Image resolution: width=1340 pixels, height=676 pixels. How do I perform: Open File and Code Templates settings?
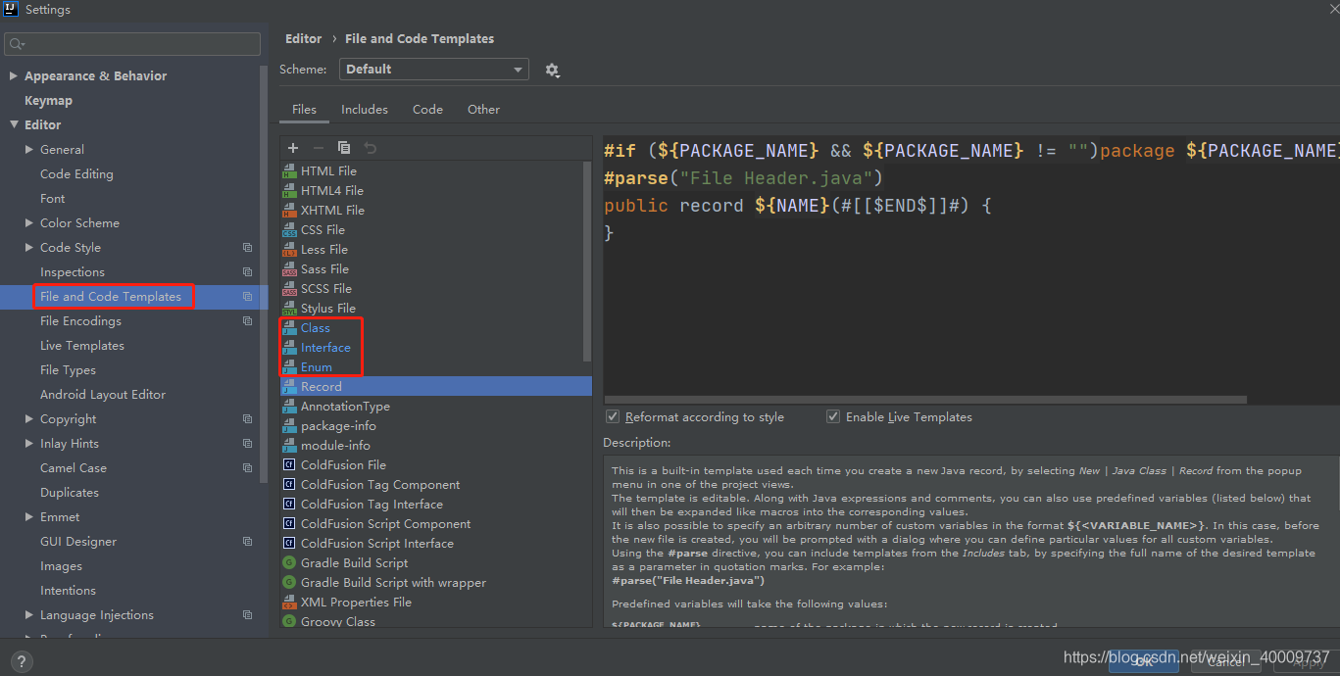point(111,297)
